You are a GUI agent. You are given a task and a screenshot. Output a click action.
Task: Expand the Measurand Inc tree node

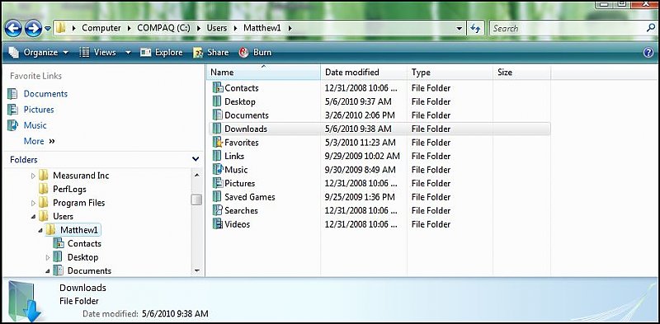point(33,176)
